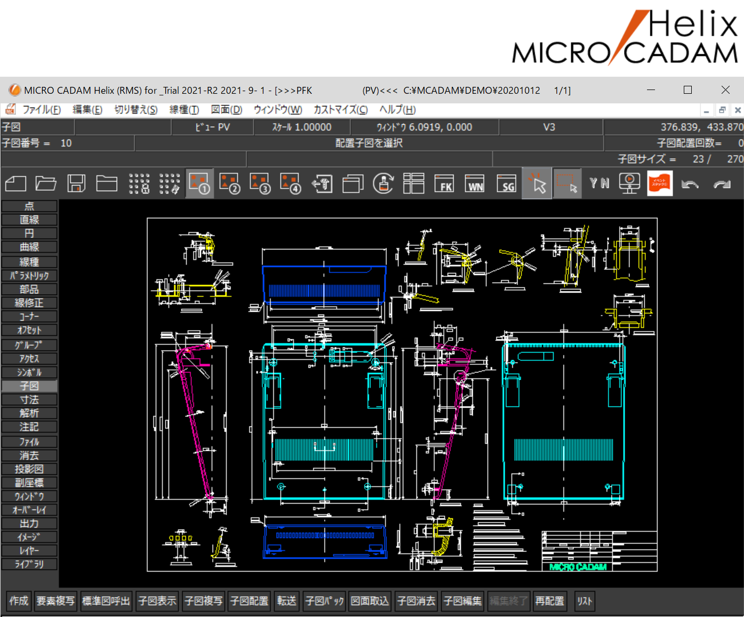Click the redo arrow icon
Viewport: 744px width, 617px height.
point(722,184)
